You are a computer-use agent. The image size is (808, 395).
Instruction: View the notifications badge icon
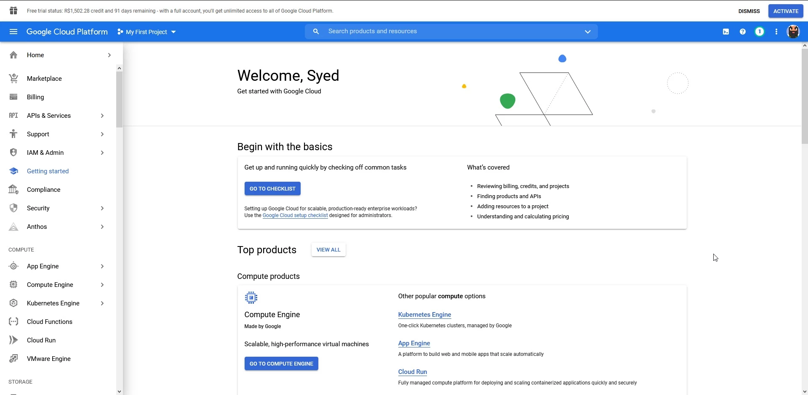760,32
